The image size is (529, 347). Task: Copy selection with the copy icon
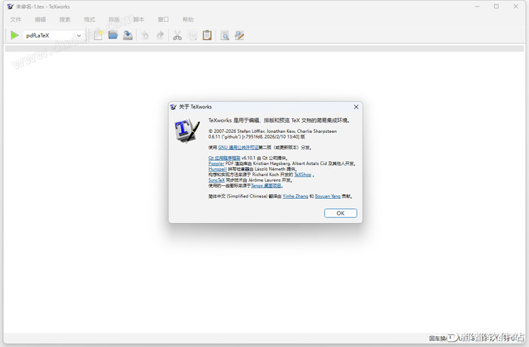(193, 35)
